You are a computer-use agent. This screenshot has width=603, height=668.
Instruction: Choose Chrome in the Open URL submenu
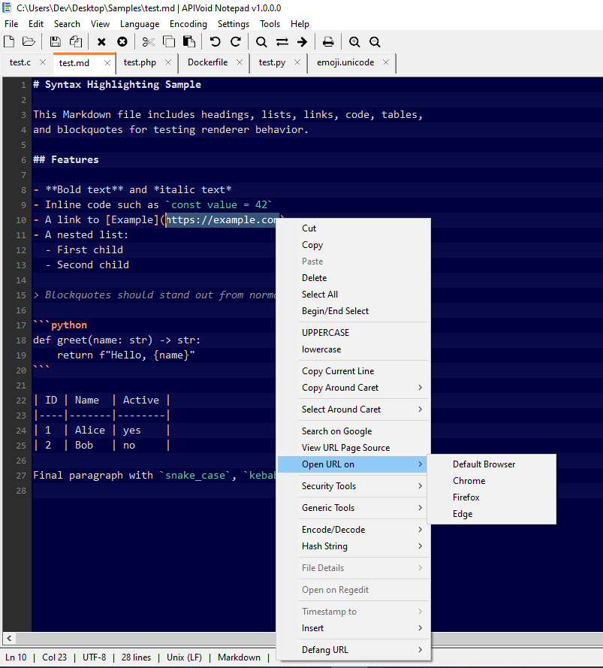(x=491, y=481)
